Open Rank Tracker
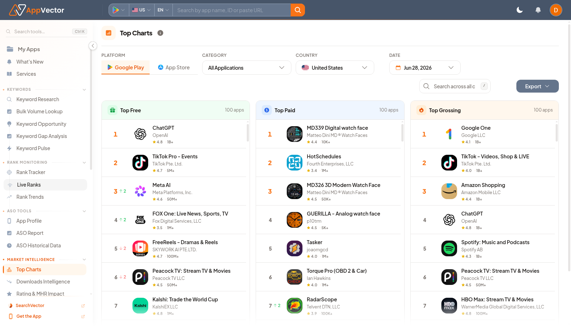This screenshot has height=326, width=571. (x=31, y=172)
